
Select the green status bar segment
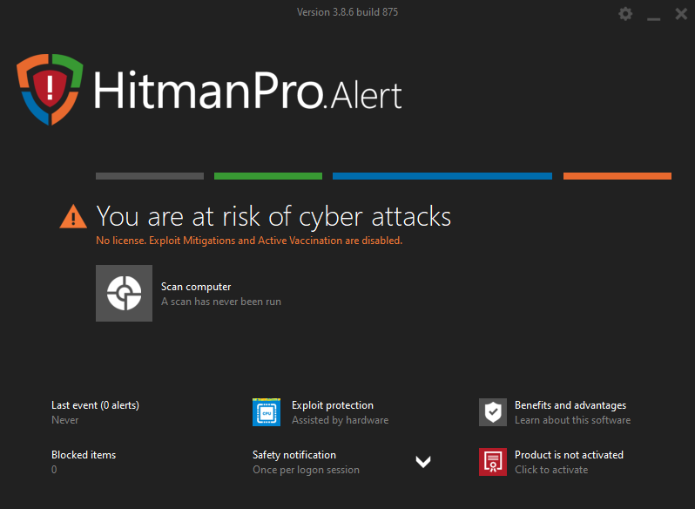pos(267,176)
